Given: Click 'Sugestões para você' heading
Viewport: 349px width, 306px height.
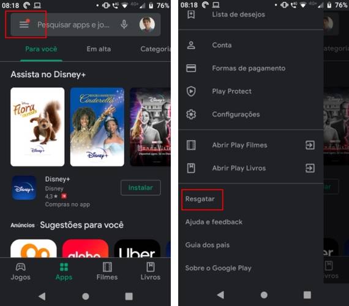Looking at the screenshot, I should tap(81, 225).
